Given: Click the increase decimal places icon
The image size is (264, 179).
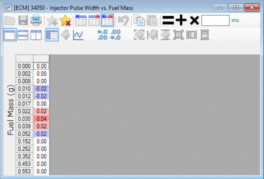Looking at the screenshot, I should (115, 35).
